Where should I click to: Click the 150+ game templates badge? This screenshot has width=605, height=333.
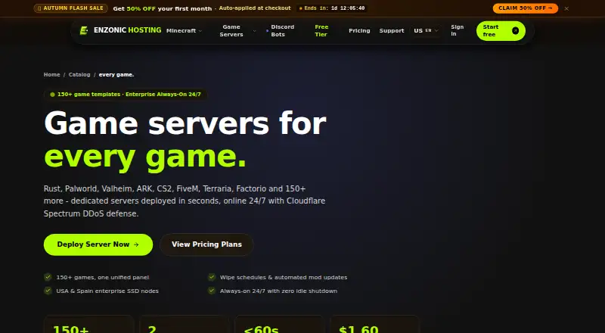click(126, 95)
